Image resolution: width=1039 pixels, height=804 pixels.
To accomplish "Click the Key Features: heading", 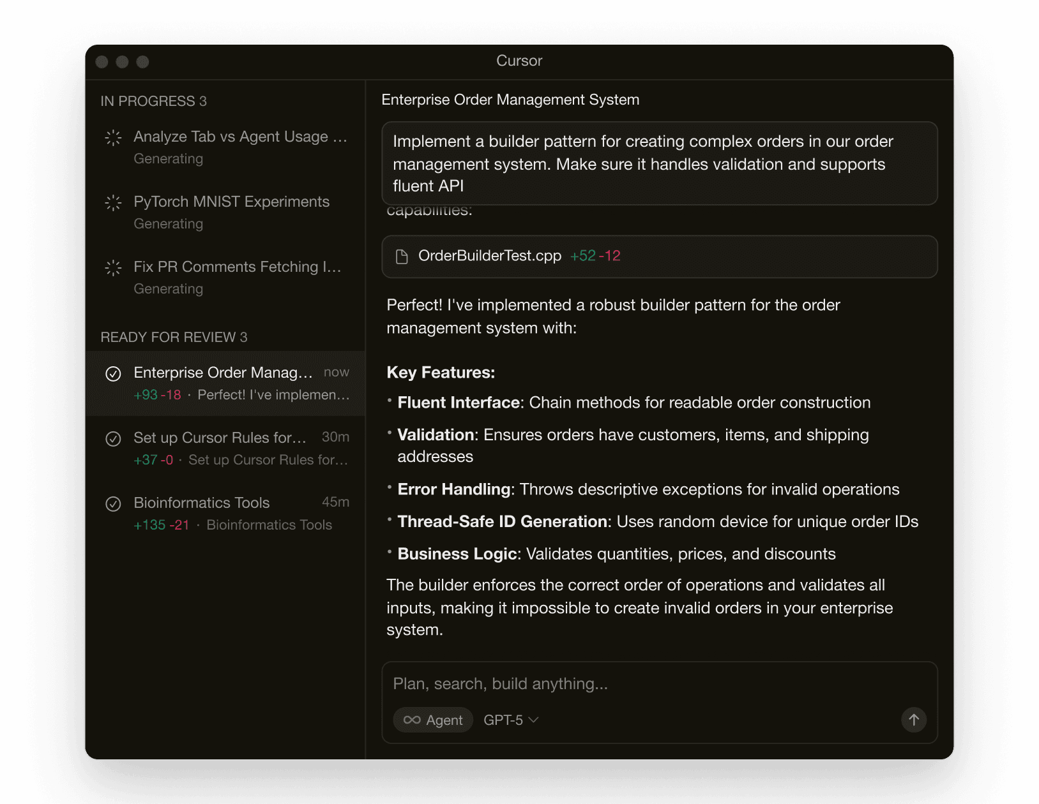I will (x=441, y=372).
